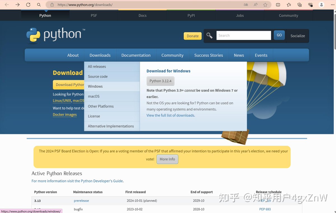Image resolution: width=336 pixels, height=213 pixels.
Task: Open the browser search magnifier icon
Action: [x=39, y=5]
